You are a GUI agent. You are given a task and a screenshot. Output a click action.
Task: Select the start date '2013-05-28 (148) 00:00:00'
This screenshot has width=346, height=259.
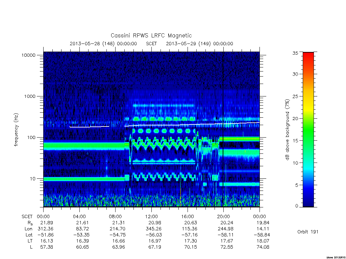103,44
